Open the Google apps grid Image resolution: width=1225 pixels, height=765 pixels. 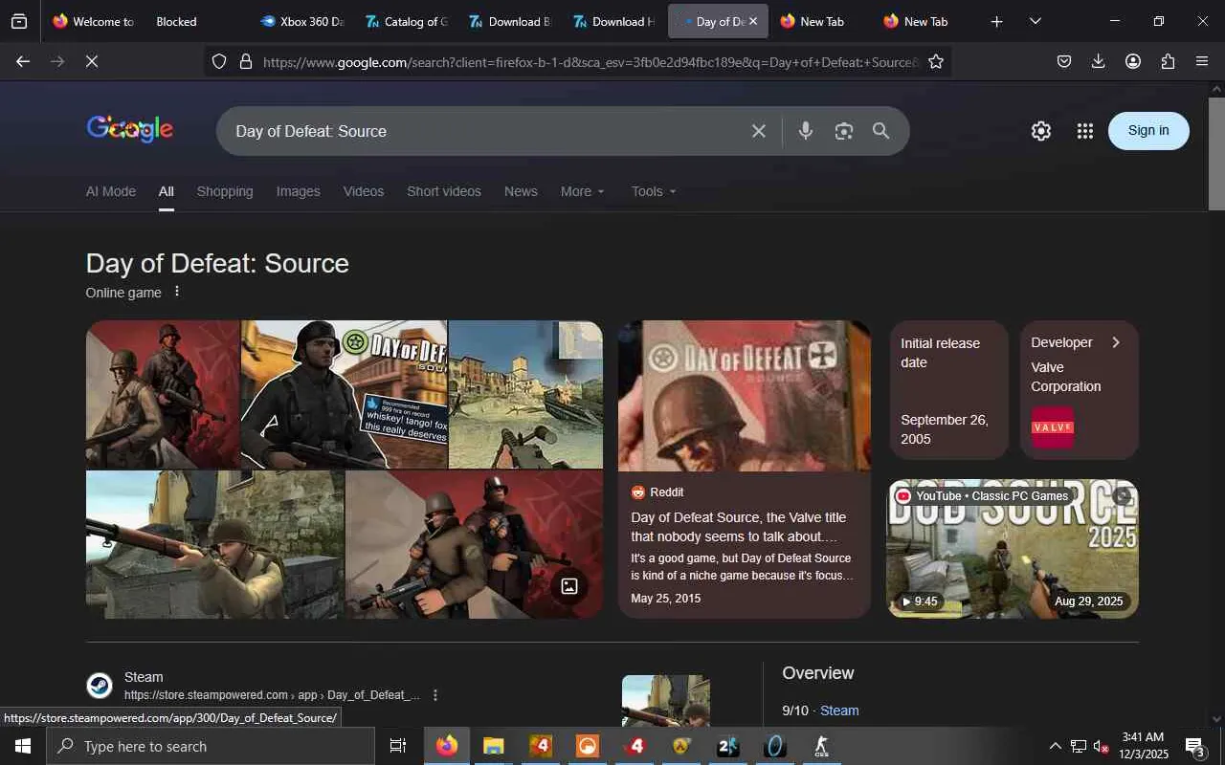pos(1084,131)
